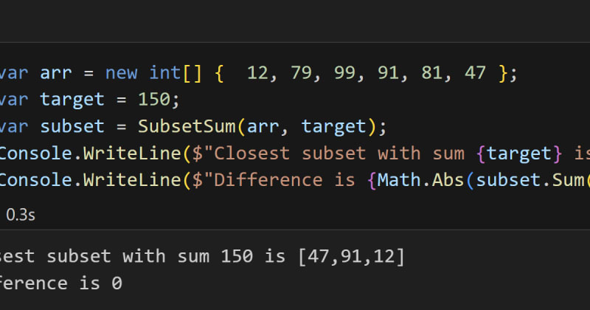Click the 'arr' argument inside SubsetSum
The image size is (590, 310).
pos(263,127)
